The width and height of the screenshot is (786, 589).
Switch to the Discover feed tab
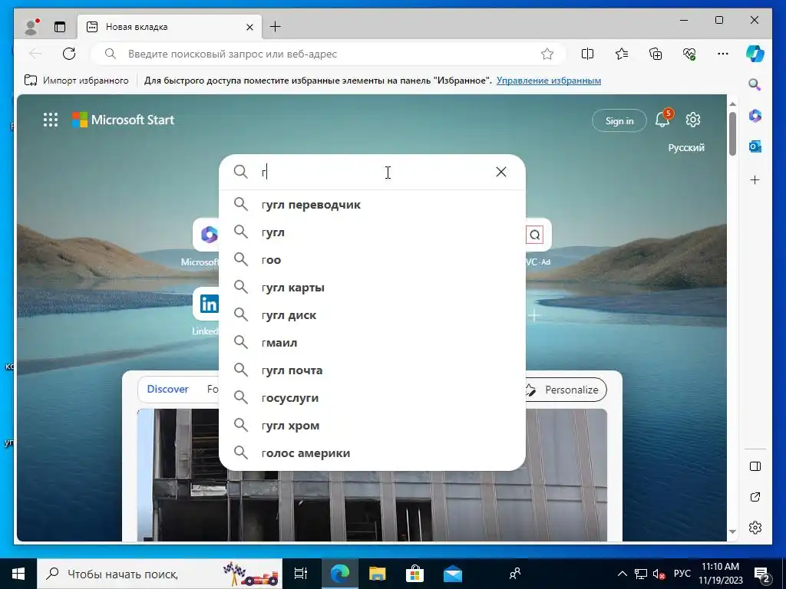coord(167,389)
